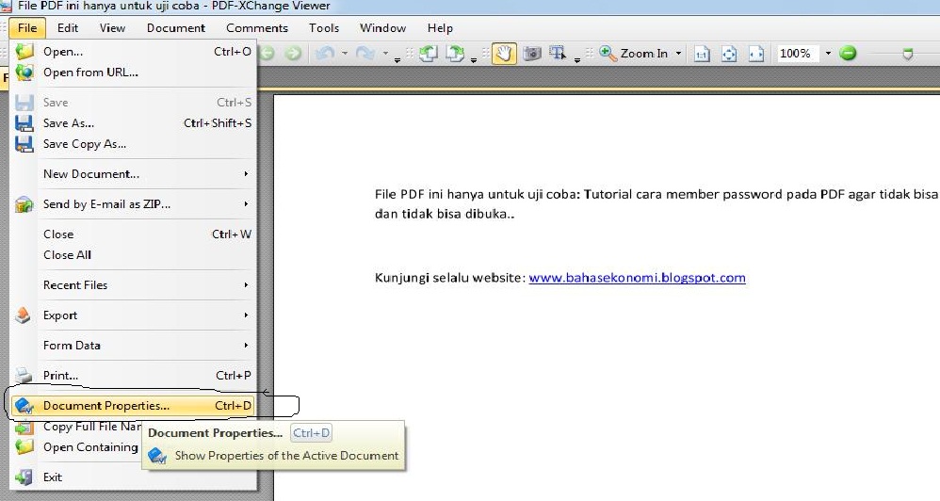Click the Save As floppy disk icon
The height and width of the screenshot is (501, 940).
24,123
